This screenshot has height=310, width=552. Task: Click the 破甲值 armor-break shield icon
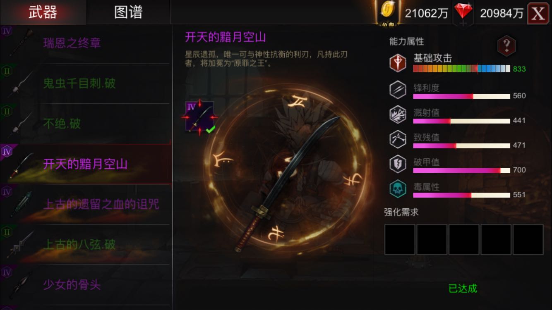click(398, 164)
